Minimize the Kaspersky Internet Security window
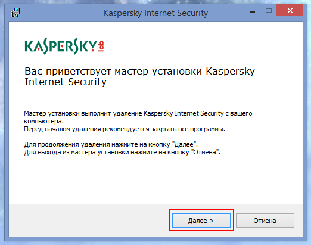 pyautogui.click(x=253, y=12)
